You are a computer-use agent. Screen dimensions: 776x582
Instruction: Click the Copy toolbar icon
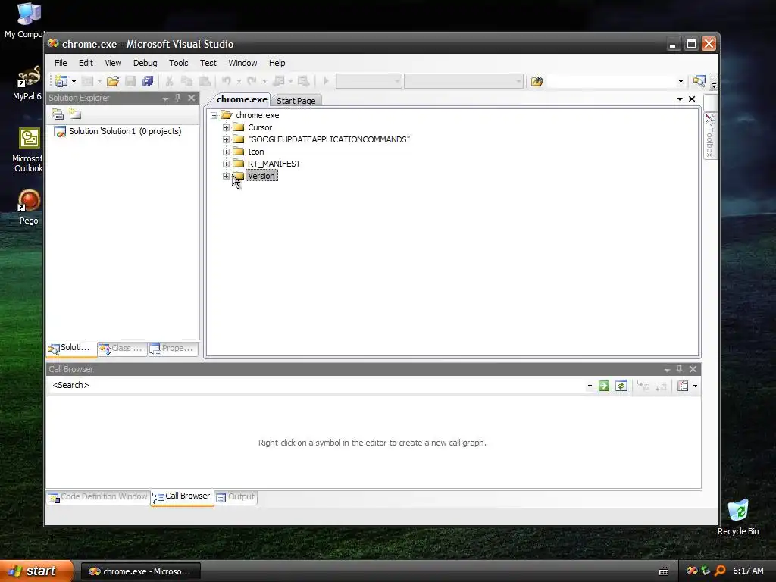click(x=186, y=81)
